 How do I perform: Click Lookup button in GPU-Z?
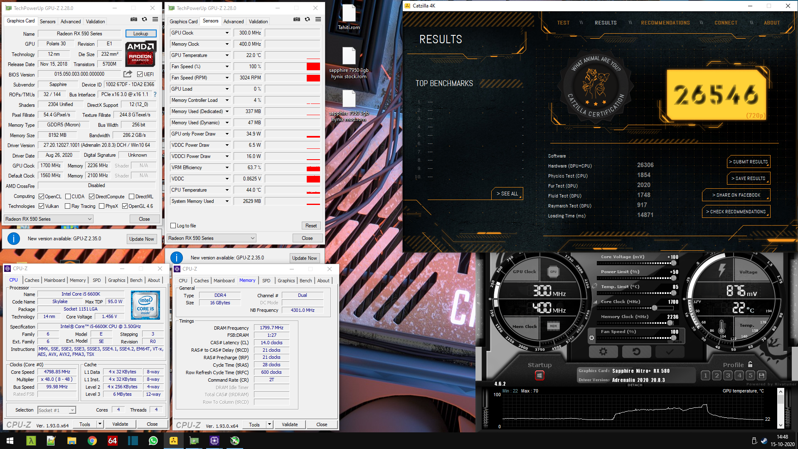coord(140,34)
